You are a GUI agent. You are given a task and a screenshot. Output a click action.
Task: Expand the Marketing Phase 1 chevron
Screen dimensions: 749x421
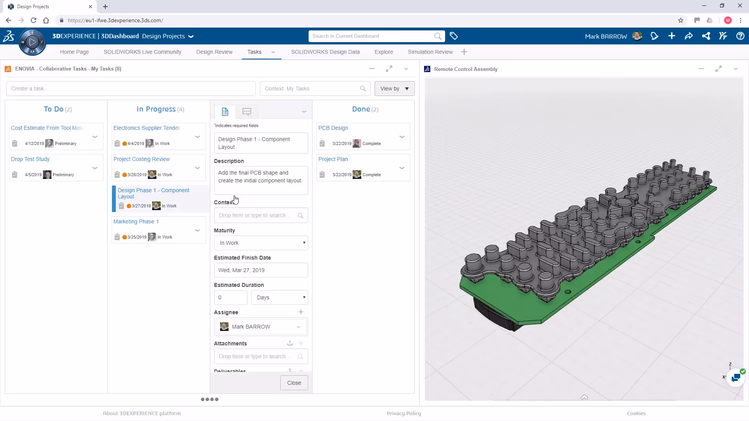[197, 230]
